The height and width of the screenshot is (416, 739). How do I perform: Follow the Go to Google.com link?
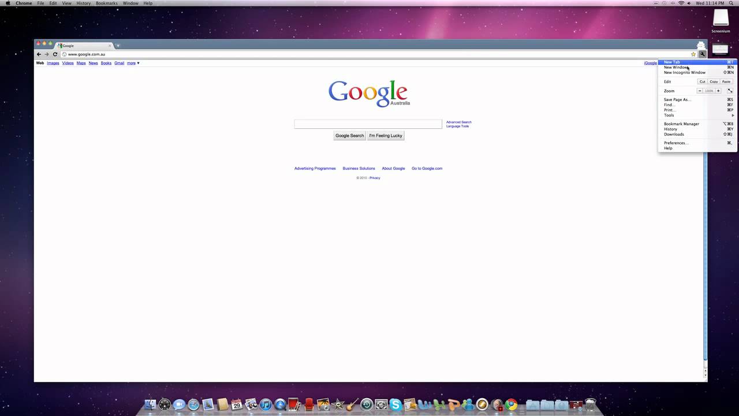(x=427, y=169)
